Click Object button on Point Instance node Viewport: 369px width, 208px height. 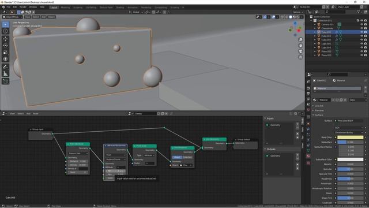pos(177,157)
